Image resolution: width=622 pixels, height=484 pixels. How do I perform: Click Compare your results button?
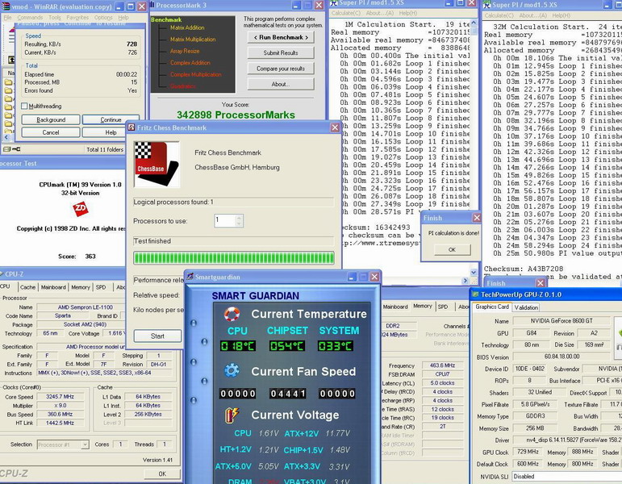281,69
